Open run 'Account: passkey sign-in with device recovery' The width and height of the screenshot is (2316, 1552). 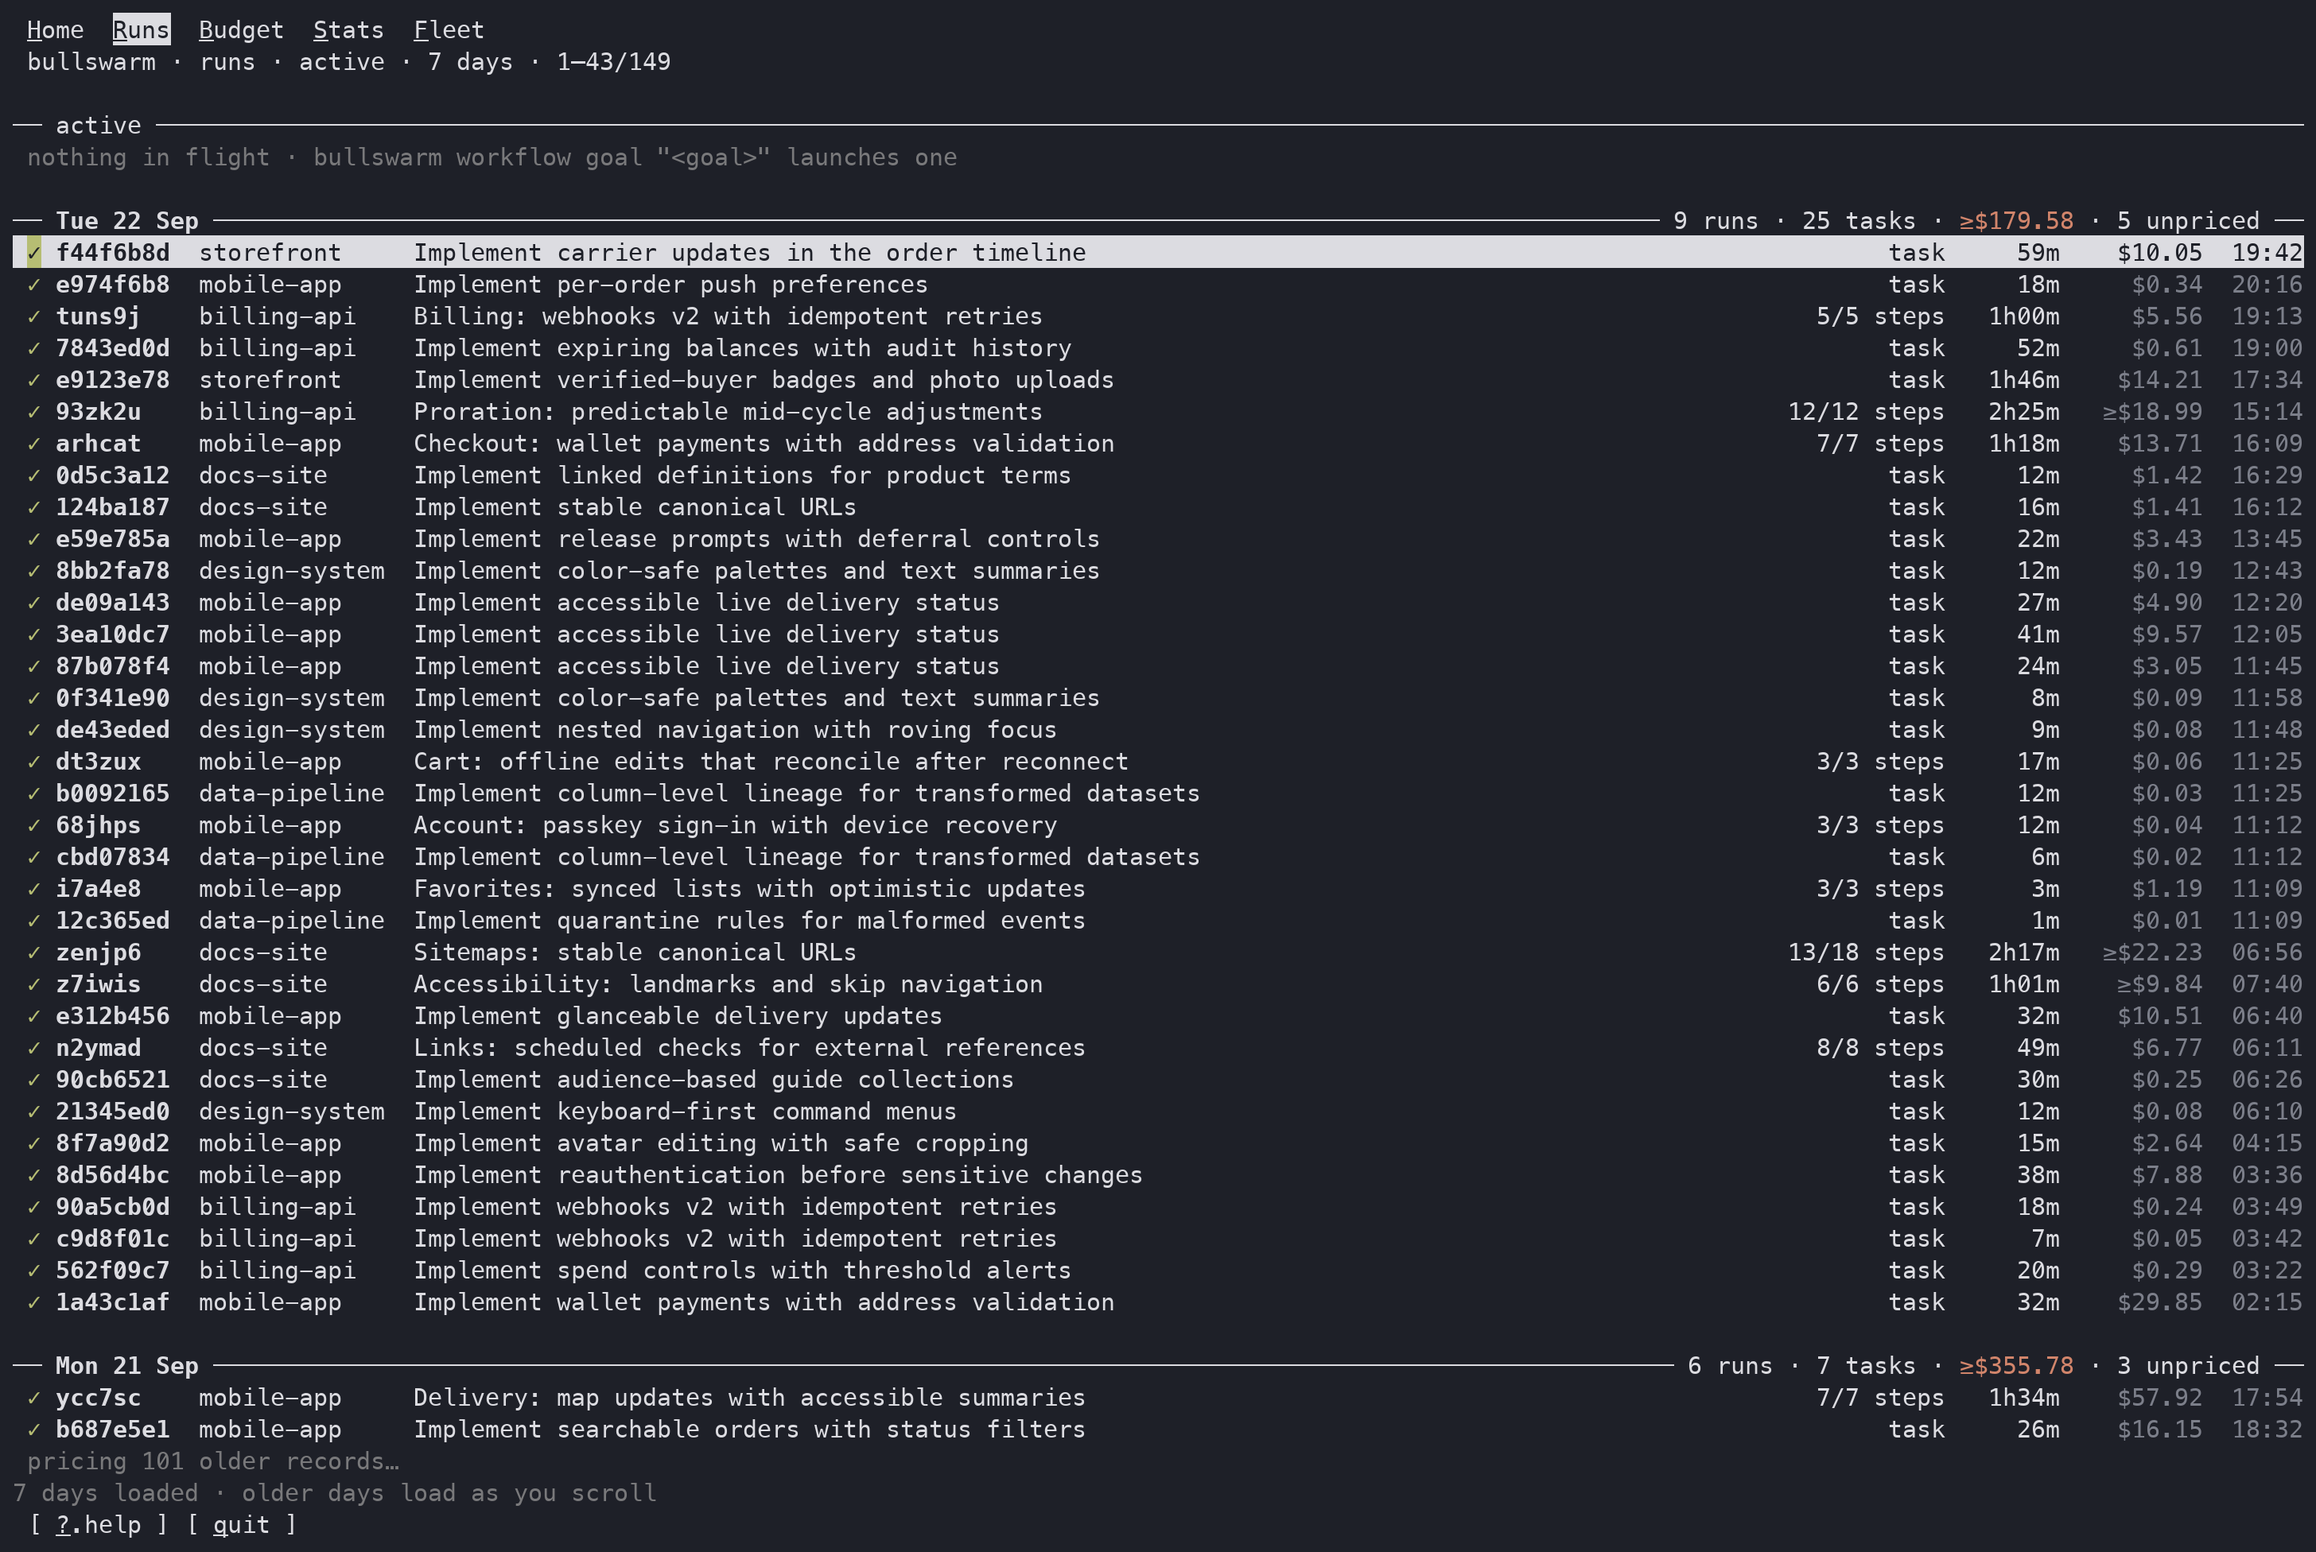click(735, 824)
